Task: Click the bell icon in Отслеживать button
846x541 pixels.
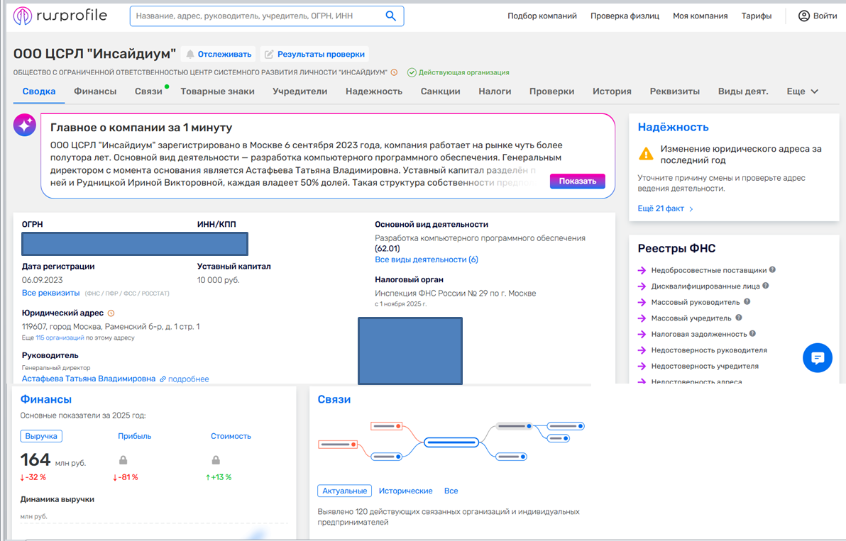Action: (190, 54)
